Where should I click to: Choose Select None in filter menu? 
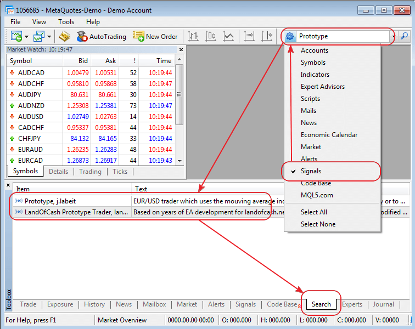pos(333,224)
